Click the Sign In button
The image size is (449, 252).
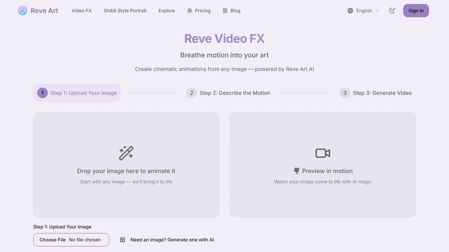[x=416, y=11]
